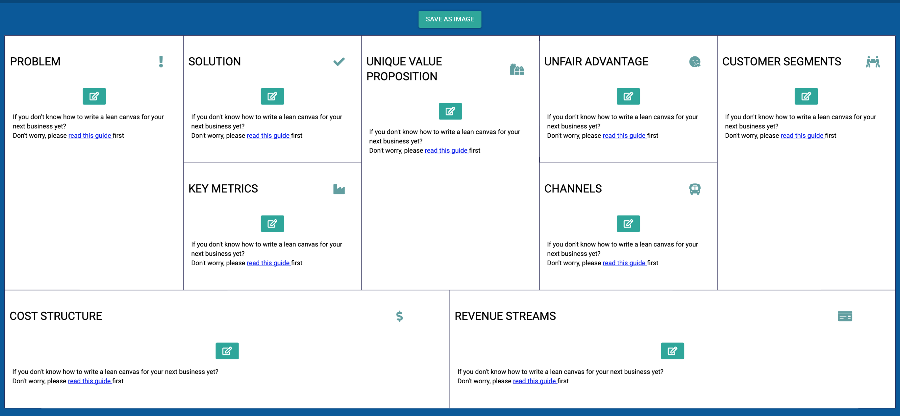Click the bus icon beside Channels
Viewport: 900px width, 416px height.
click(x=694, y=189)
